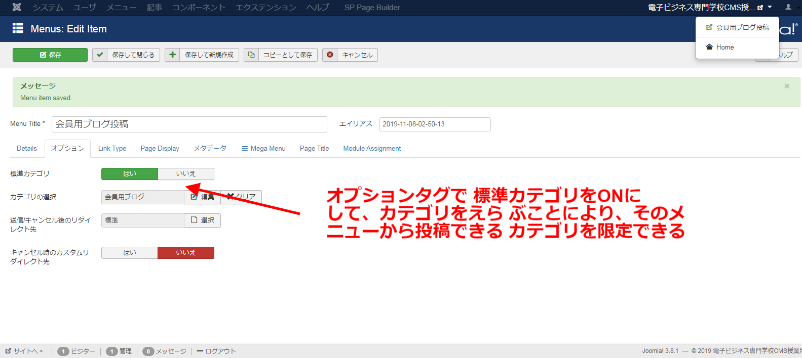This screenshot has height=358, width=802.
Task: Enable custom cancel redirect with はい
Action: (x=130, y=253)
